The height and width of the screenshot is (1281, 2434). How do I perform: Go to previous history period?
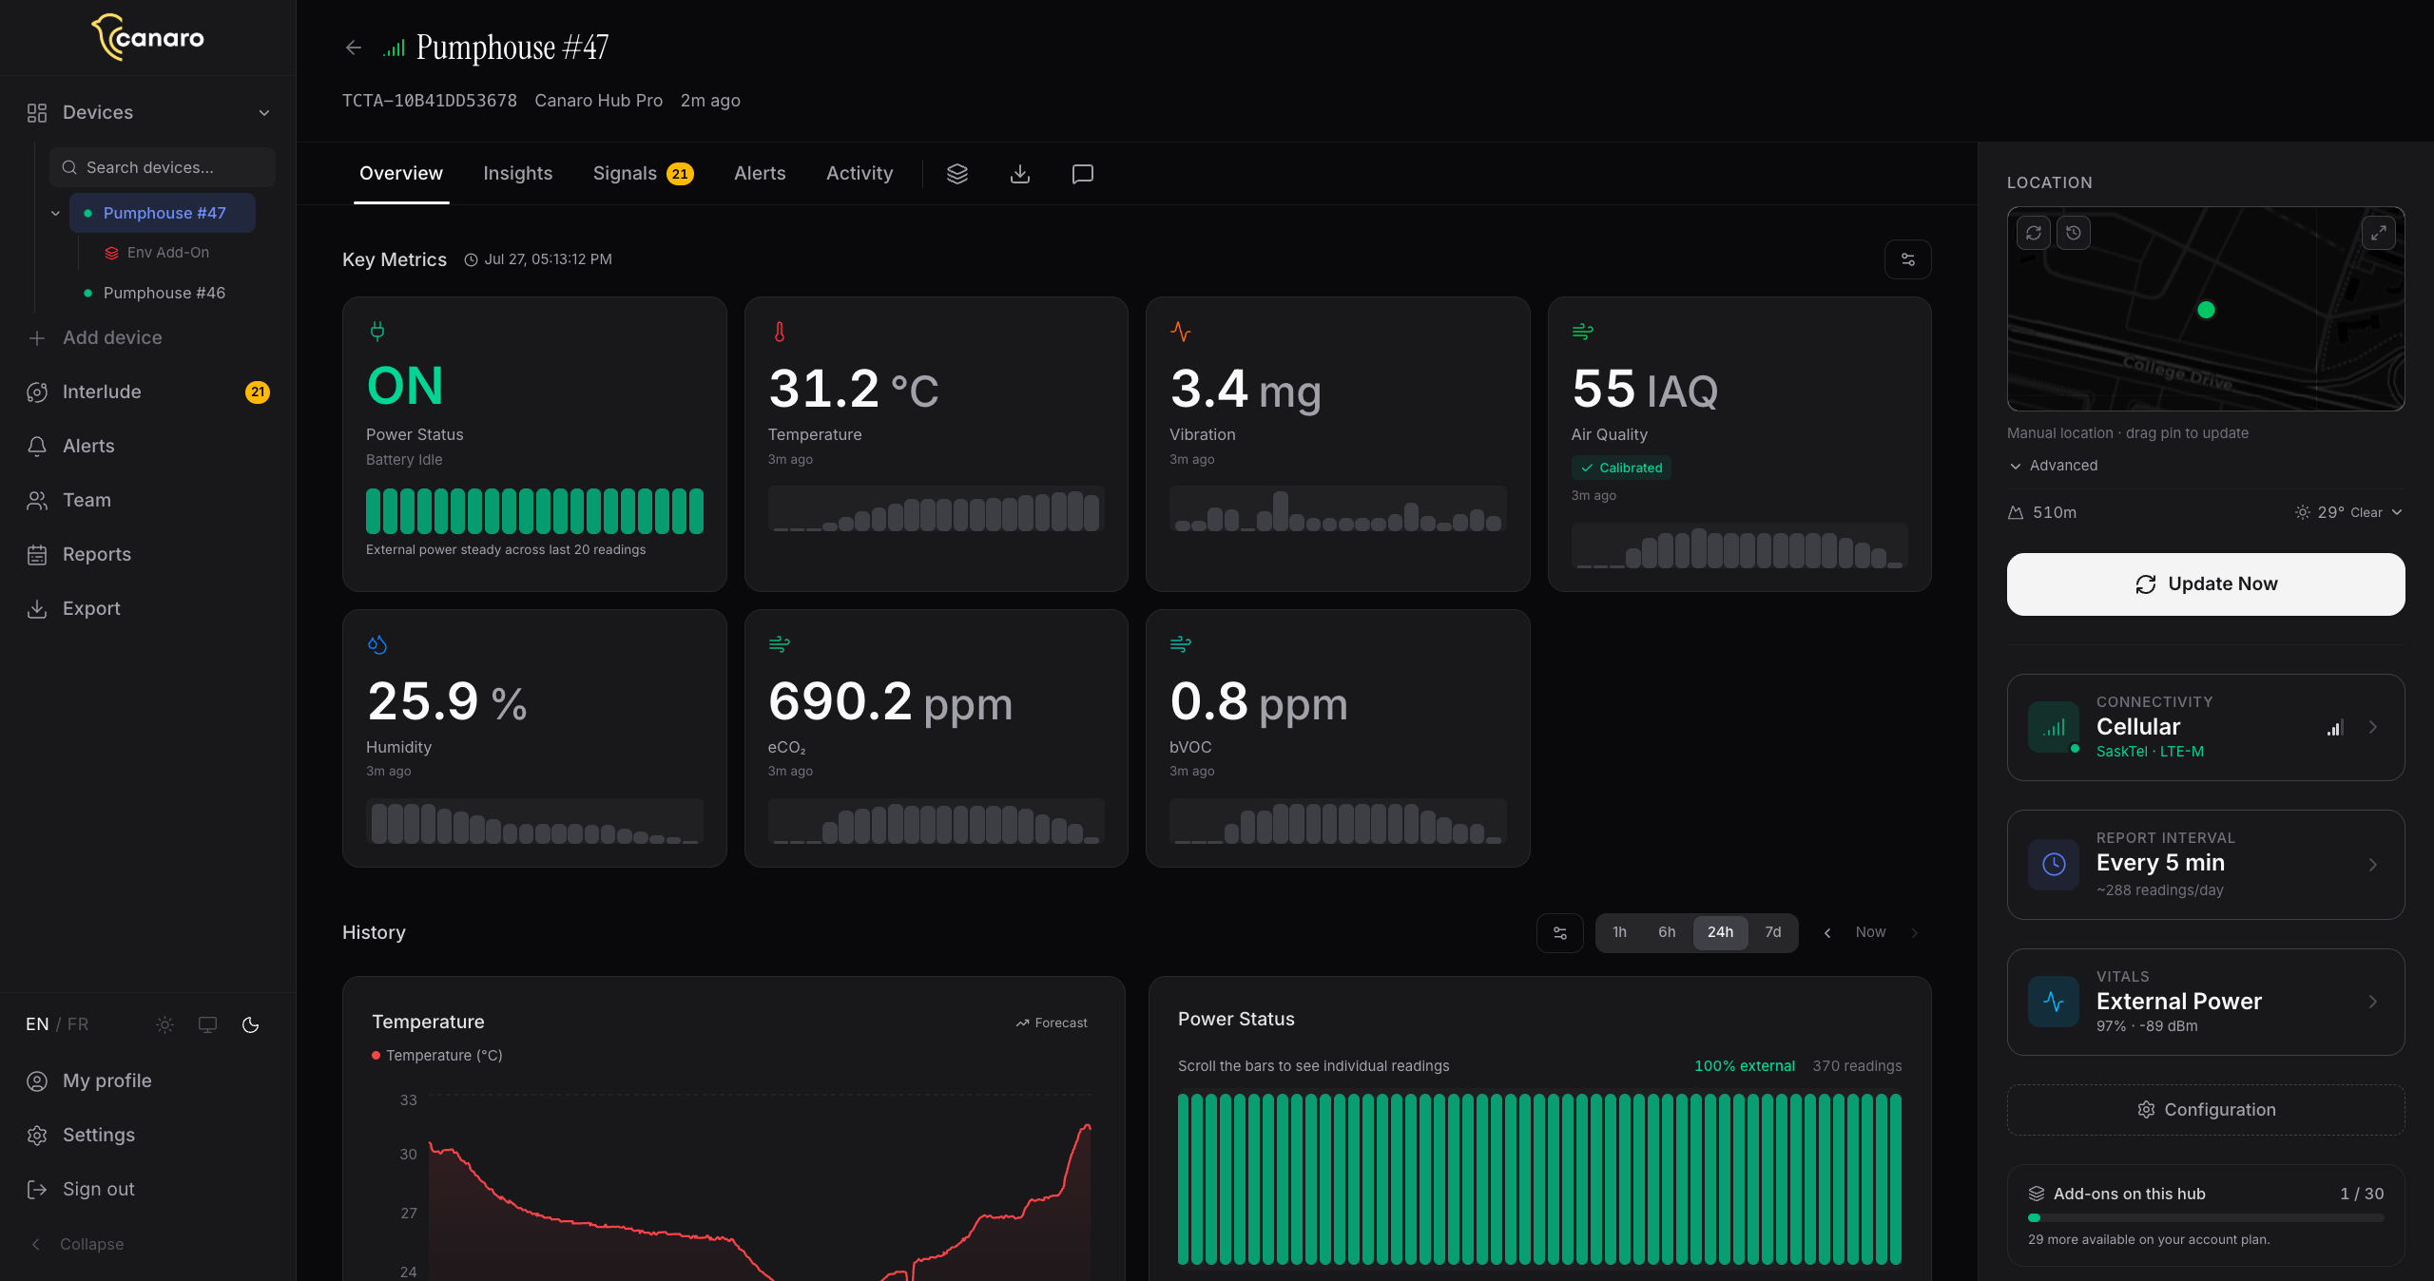1827,933
